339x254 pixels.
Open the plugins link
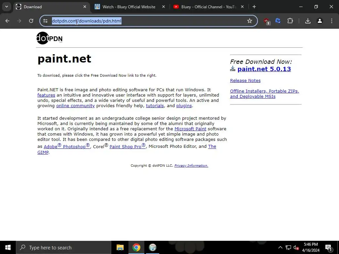click(184, 106)
